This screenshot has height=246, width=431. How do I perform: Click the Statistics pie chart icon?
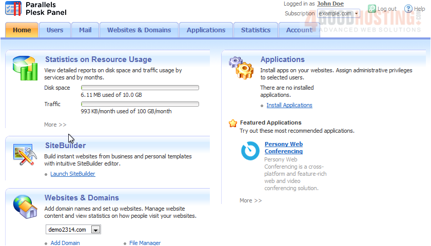point(25,68)
